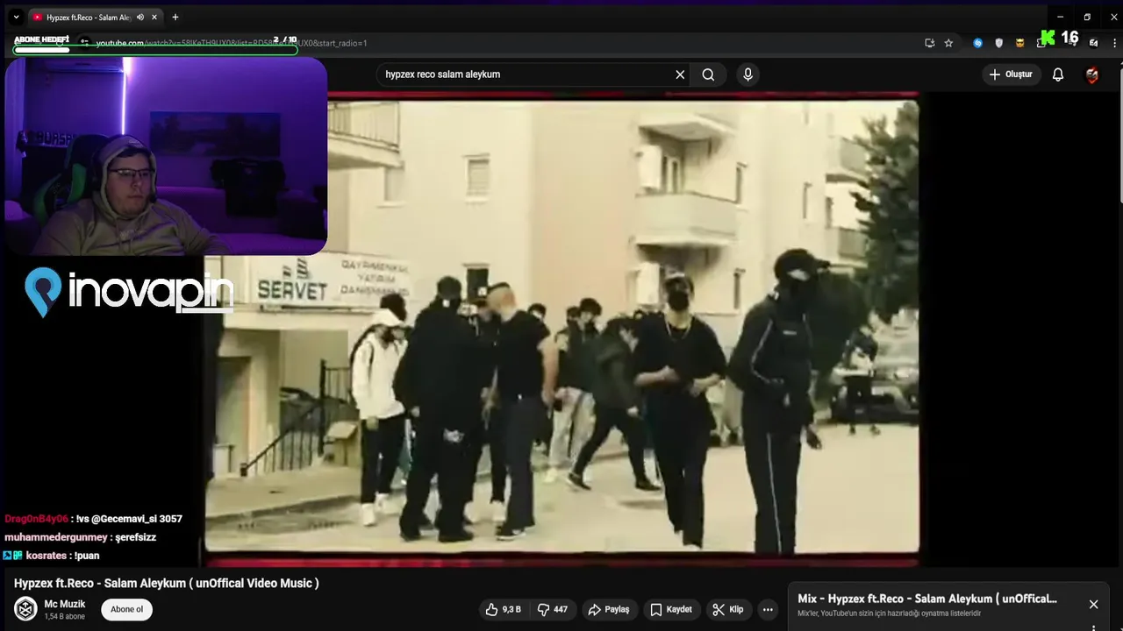The image size is (1123, 631).
Task: Create a clip with Klip button
Action: pyautogui.click(x=728, y=609)
